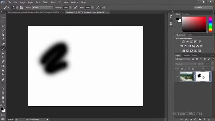Viewport: 215px width, 121px height.
Task: Click the hue slider strip in Color panel
Action: click(210, 25)
